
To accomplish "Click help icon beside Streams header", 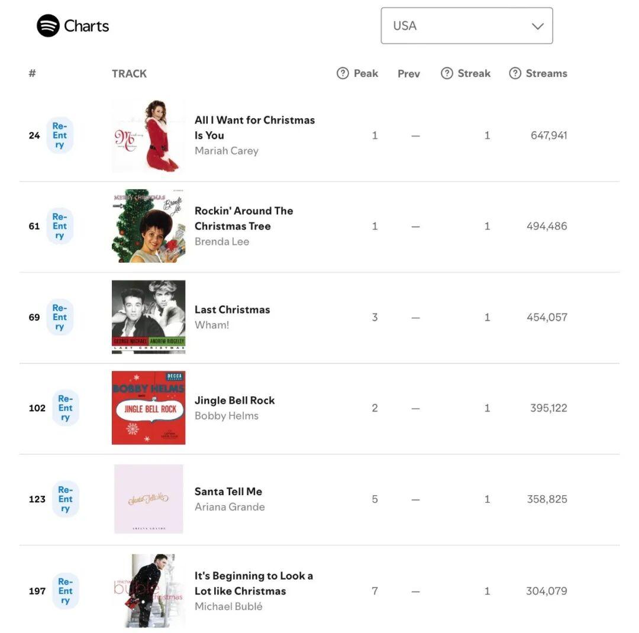I will click(x=515, y=73).
